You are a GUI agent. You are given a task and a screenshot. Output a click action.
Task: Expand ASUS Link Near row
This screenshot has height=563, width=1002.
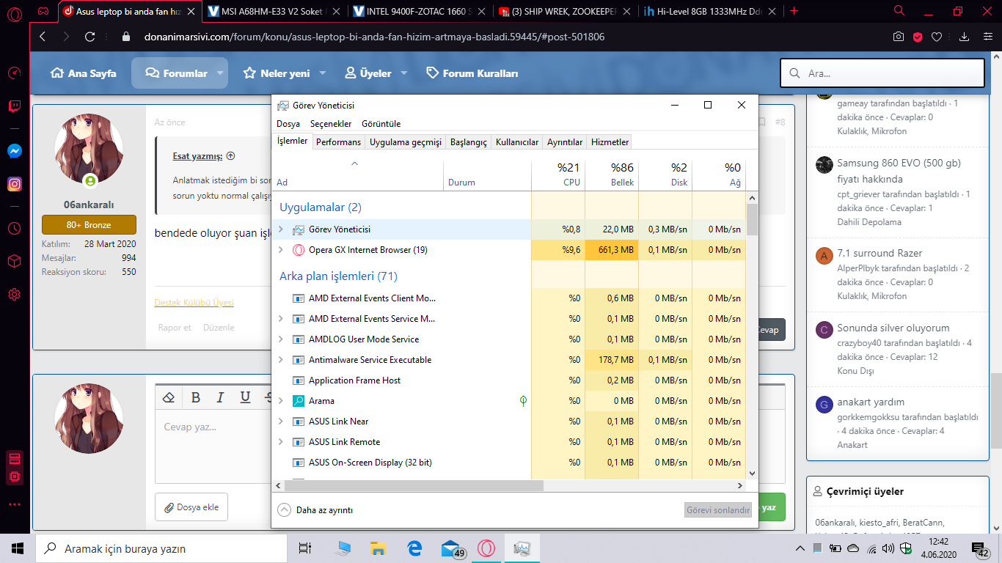point(280,422)
